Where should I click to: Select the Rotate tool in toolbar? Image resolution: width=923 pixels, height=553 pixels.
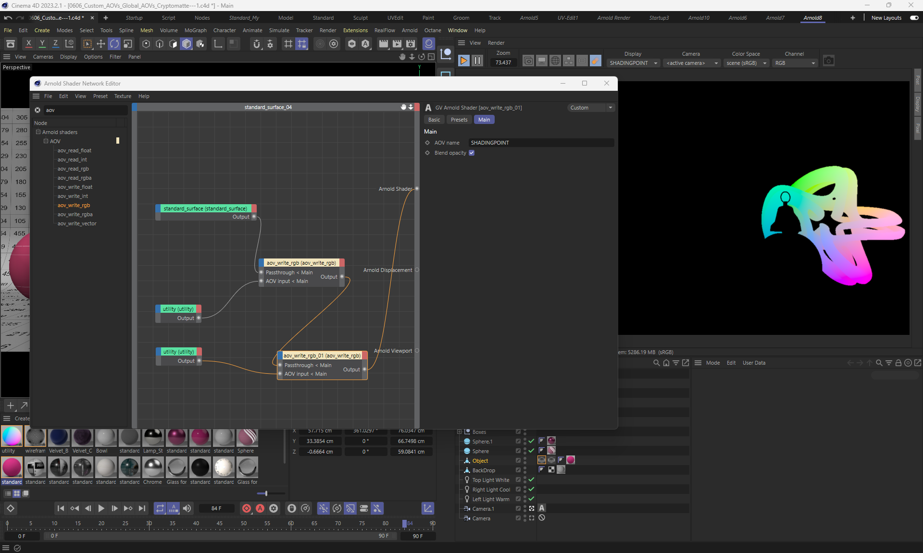point(114,44)
